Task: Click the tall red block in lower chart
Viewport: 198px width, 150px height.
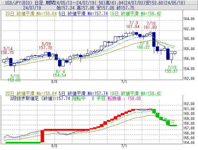Action: click(42, 136)
